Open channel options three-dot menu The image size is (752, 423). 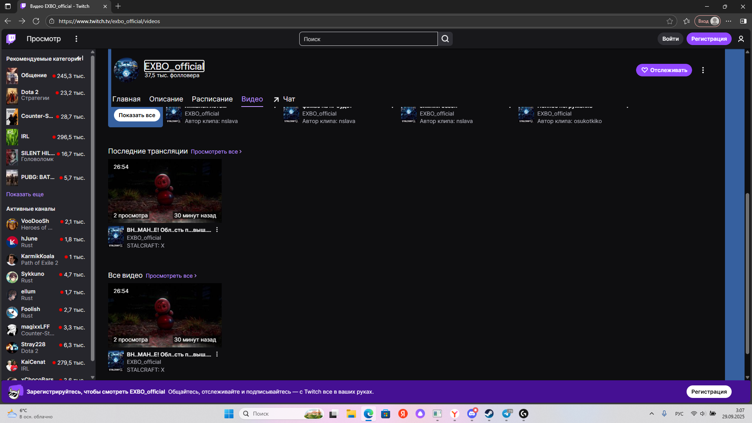pyautogui.click(x=703, y=70)
